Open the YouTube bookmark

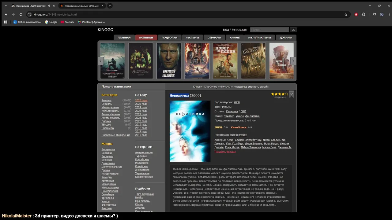click(68, 22)
